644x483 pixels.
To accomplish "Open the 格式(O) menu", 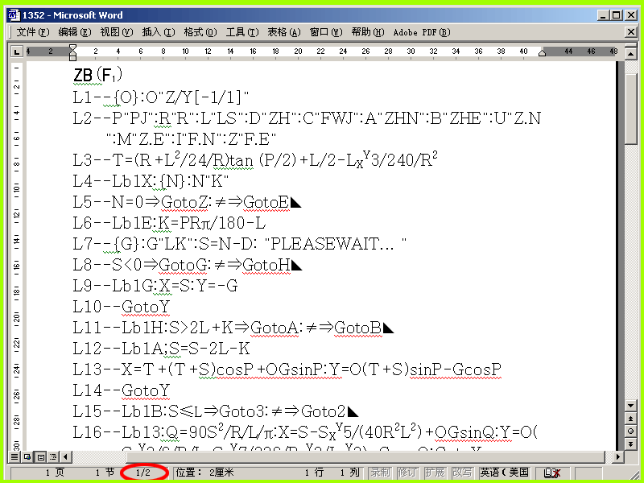I will [200, 32].
